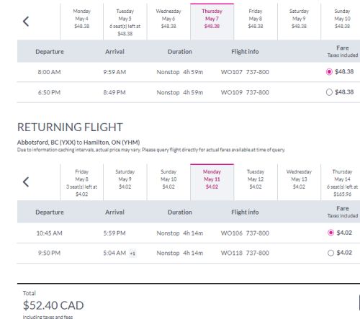Select the 6:50 PM WO109 fare radio
The image size is (360, 319).
[x=329, y=92]
